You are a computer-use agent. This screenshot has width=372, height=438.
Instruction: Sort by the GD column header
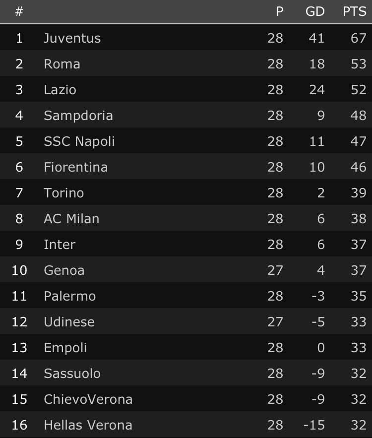pyautogui.click(x=314, y=11)
